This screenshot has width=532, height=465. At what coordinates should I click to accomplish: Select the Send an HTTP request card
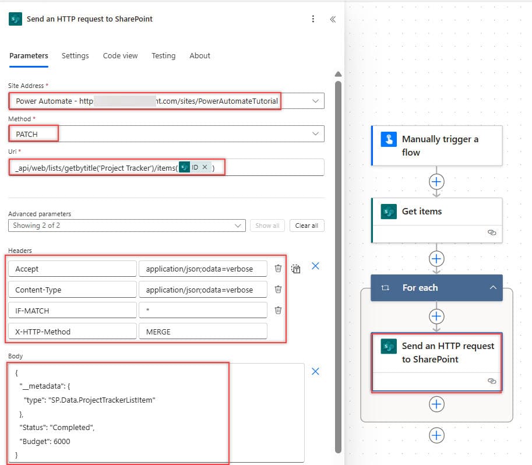(437, 362)
